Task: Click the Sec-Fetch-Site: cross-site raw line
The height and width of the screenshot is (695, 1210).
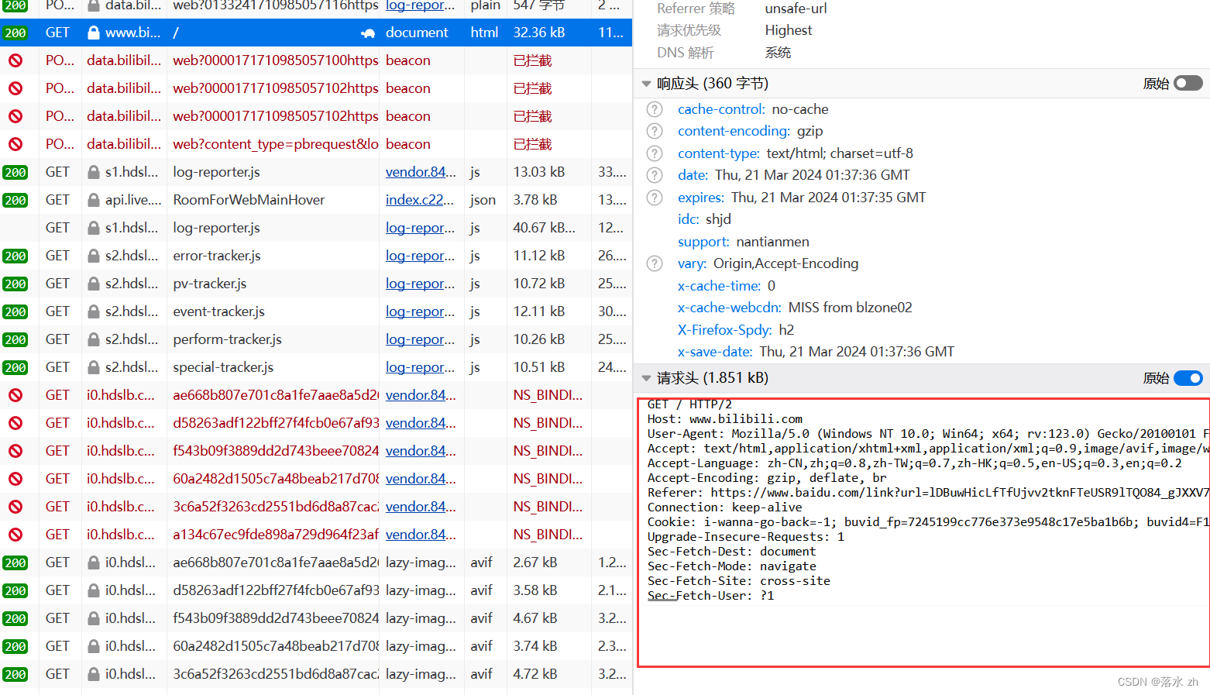Action: coord(739,581)
